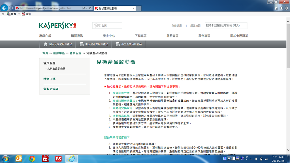The height and width of the screenshot is (163, 290).
Task: Open the 產品介紹 menu
Action: click(x=45, y=36)
